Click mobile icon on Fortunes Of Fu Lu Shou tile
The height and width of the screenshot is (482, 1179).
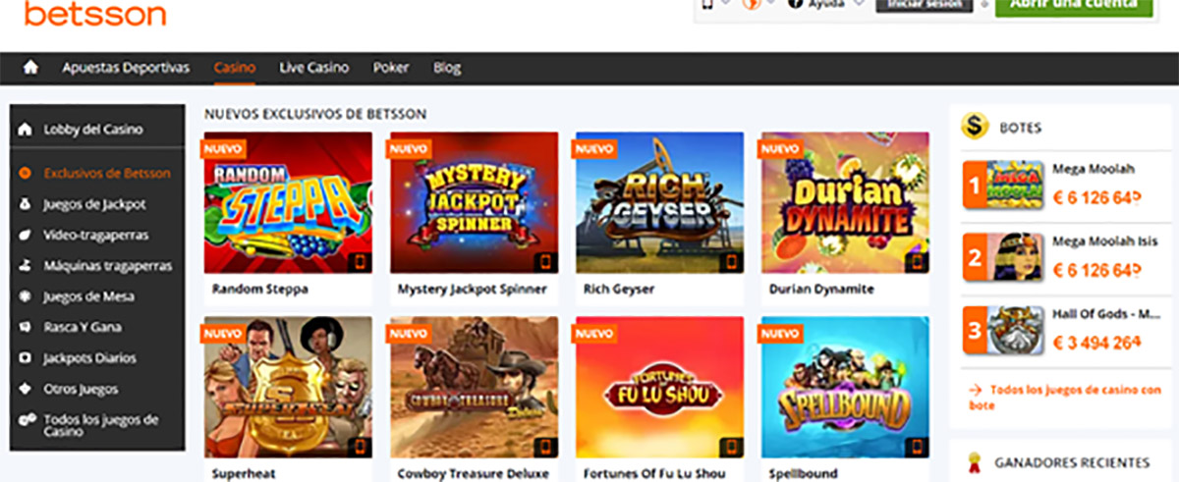point(731,448)
